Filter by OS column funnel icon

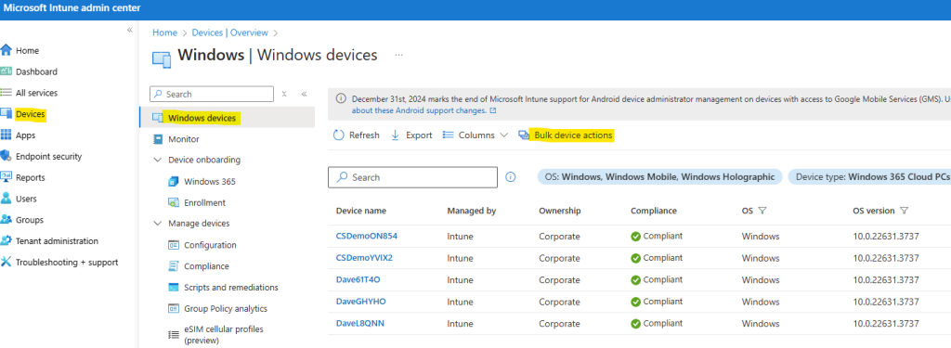tap(762, 211)
